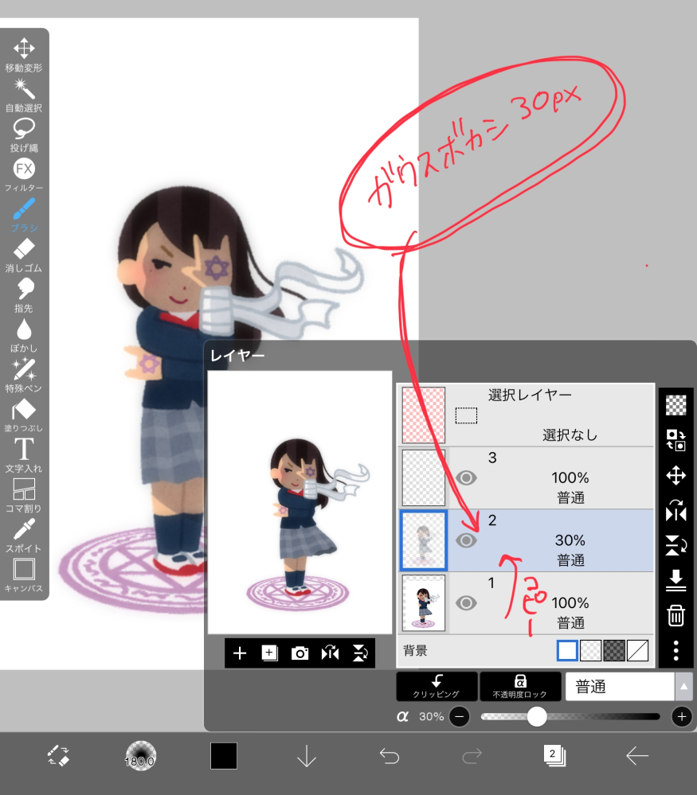Viewport: 697px width, 795px height.
Task: Add layer from camera icon
Action: (x=300, y=653)
